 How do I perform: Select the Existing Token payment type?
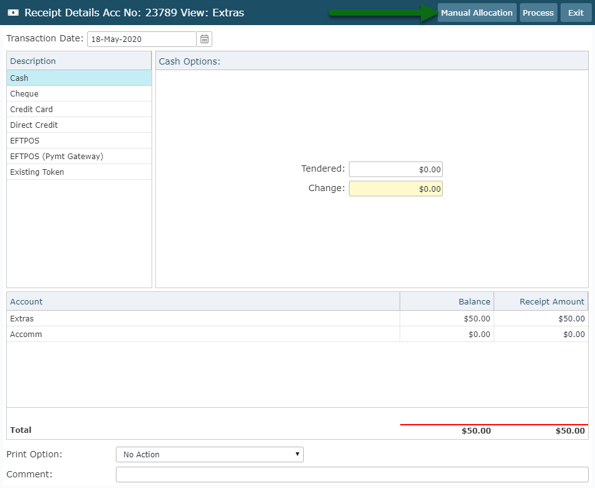[79, 172]
